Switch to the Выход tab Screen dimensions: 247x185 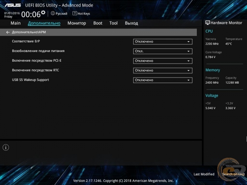tap(132, 23)
